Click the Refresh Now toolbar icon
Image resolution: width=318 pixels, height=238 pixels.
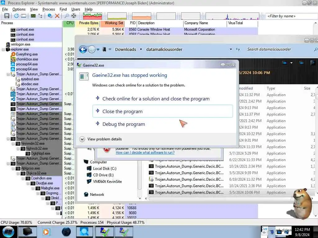[x=16, y=16]
